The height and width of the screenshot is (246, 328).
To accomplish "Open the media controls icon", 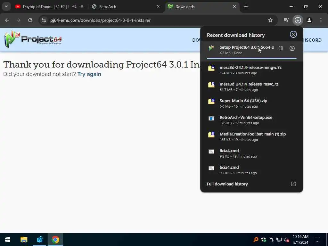I will (x=286, y=20).
